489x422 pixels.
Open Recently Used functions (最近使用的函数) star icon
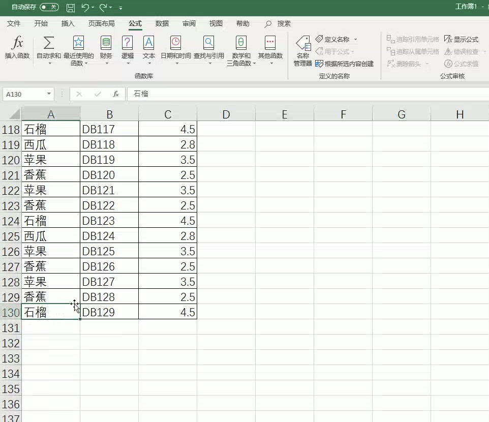[78, 44]
